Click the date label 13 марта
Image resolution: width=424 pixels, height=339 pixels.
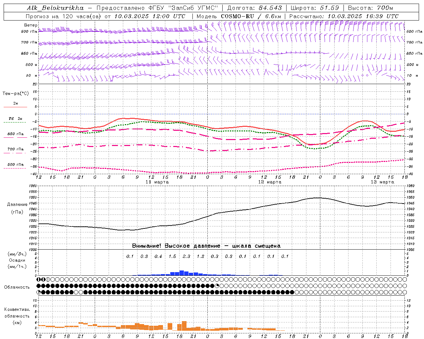[382, 182]
